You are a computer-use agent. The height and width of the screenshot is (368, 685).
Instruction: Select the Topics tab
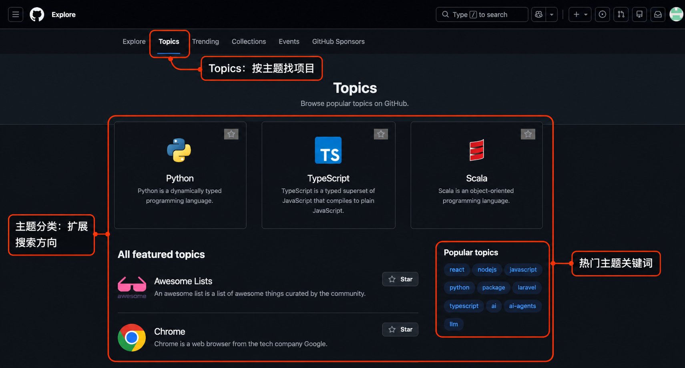169,42
